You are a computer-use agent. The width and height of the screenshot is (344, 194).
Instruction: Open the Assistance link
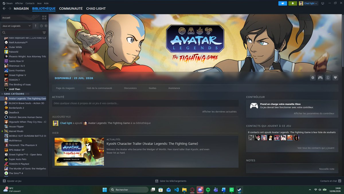(x=174, y=88)
